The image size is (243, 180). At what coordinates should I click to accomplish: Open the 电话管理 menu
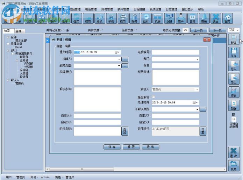[91, 9]
